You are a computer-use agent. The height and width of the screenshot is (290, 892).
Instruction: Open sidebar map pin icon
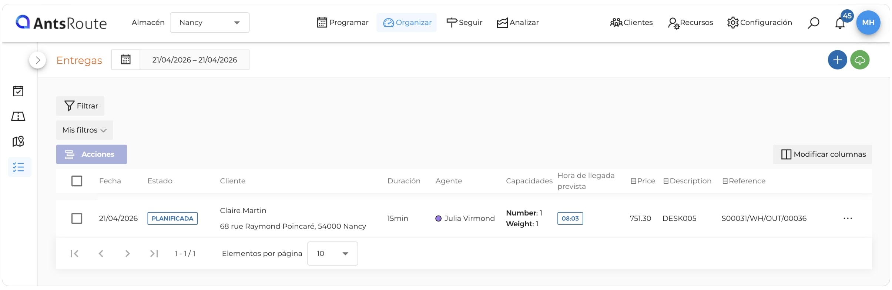pos(18,141)
